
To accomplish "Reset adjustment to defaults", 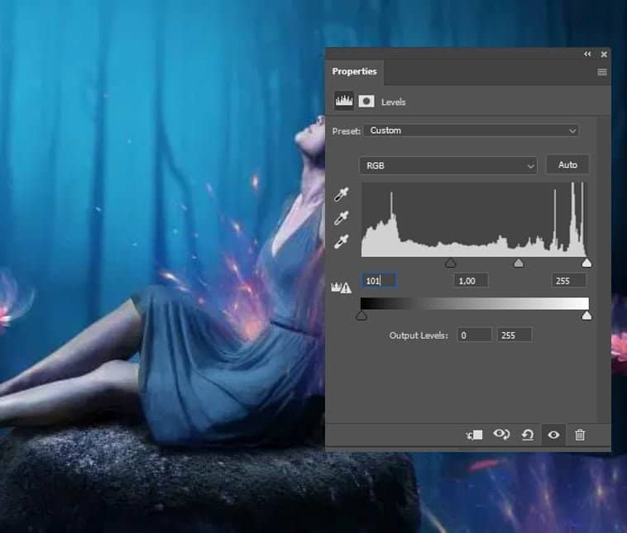I will [x=527, y=435].
